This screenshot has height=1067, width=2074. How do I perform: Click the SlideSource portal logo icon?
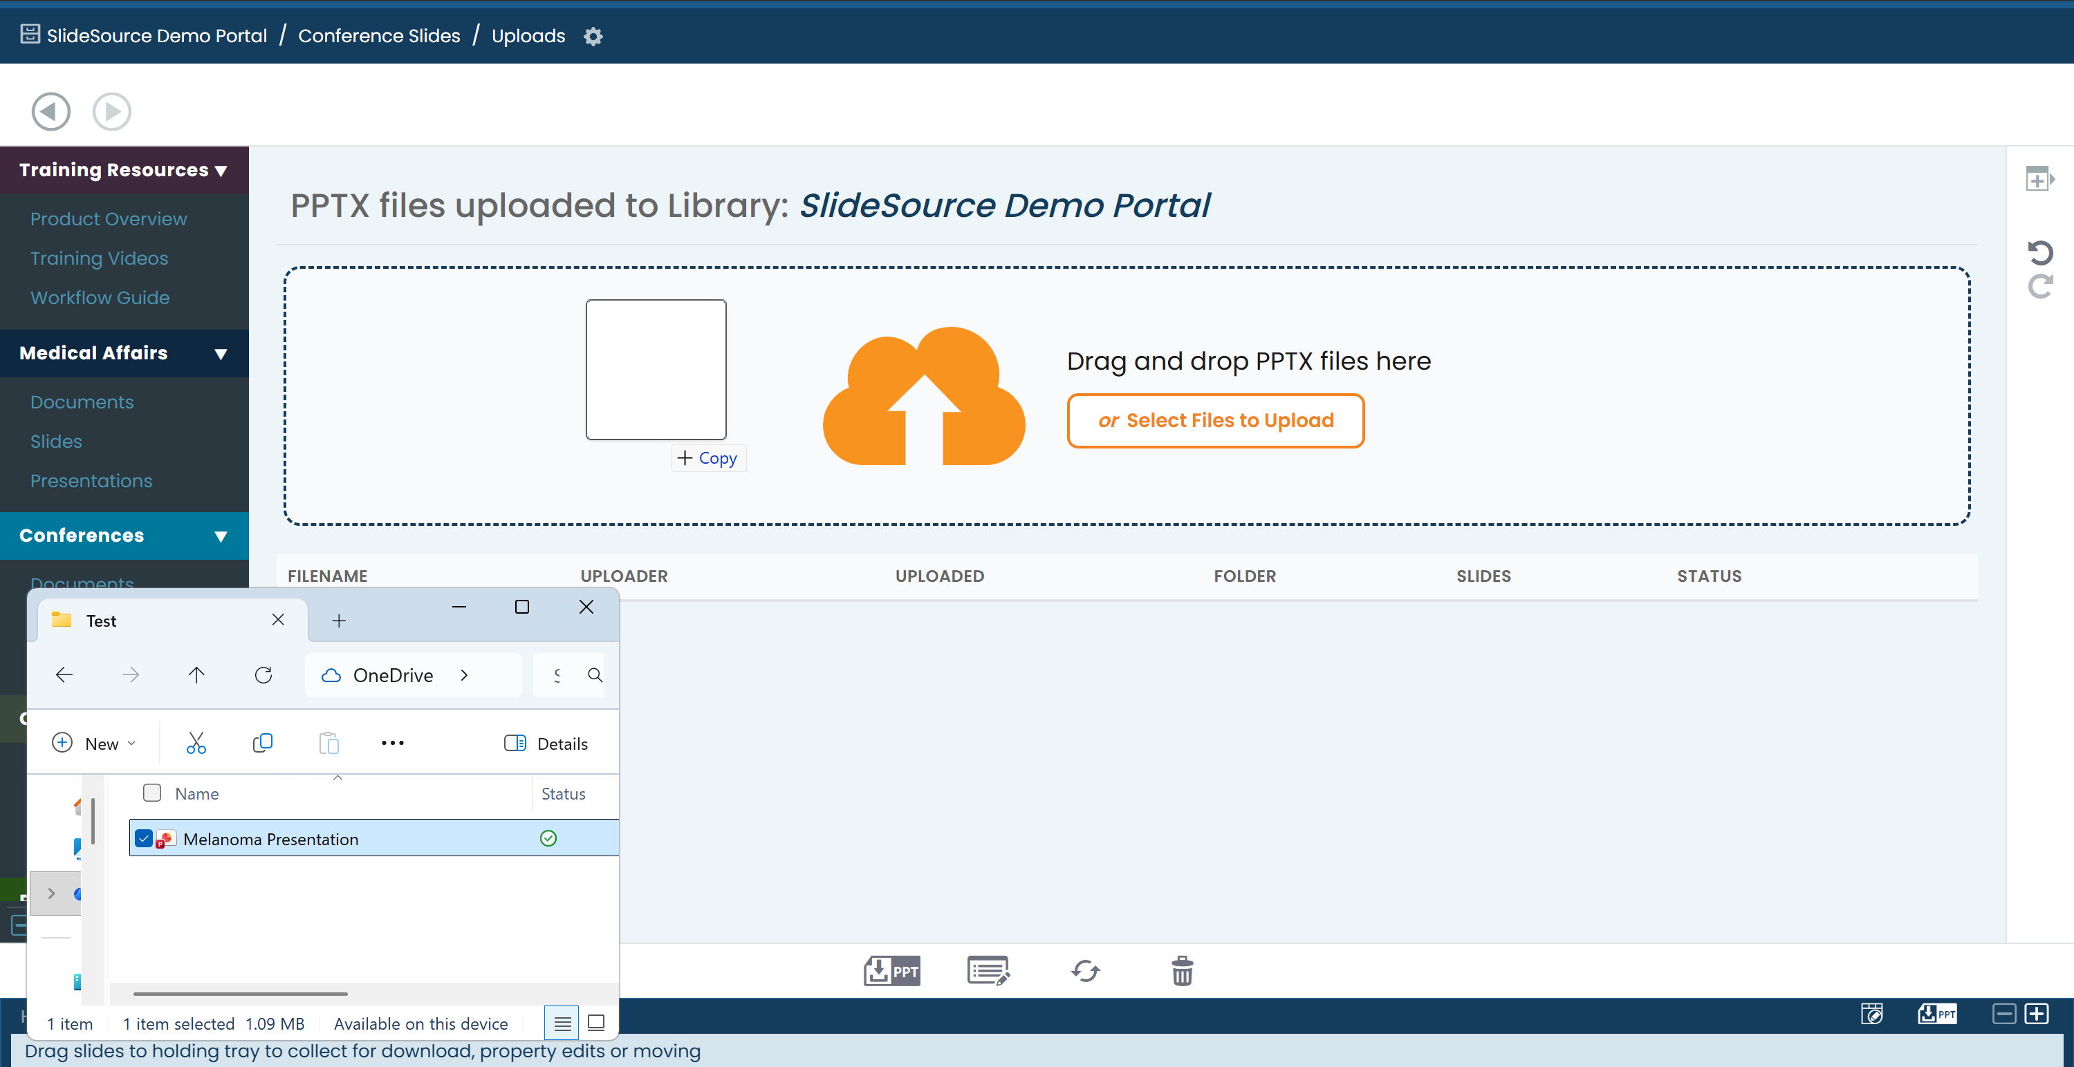click(30, 35)
